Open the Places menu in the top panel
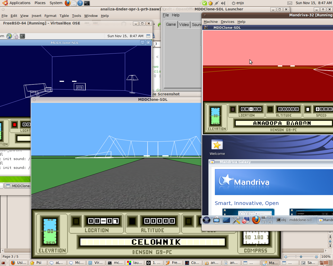The width and height of the screenshot is (333, 266). 40,3
